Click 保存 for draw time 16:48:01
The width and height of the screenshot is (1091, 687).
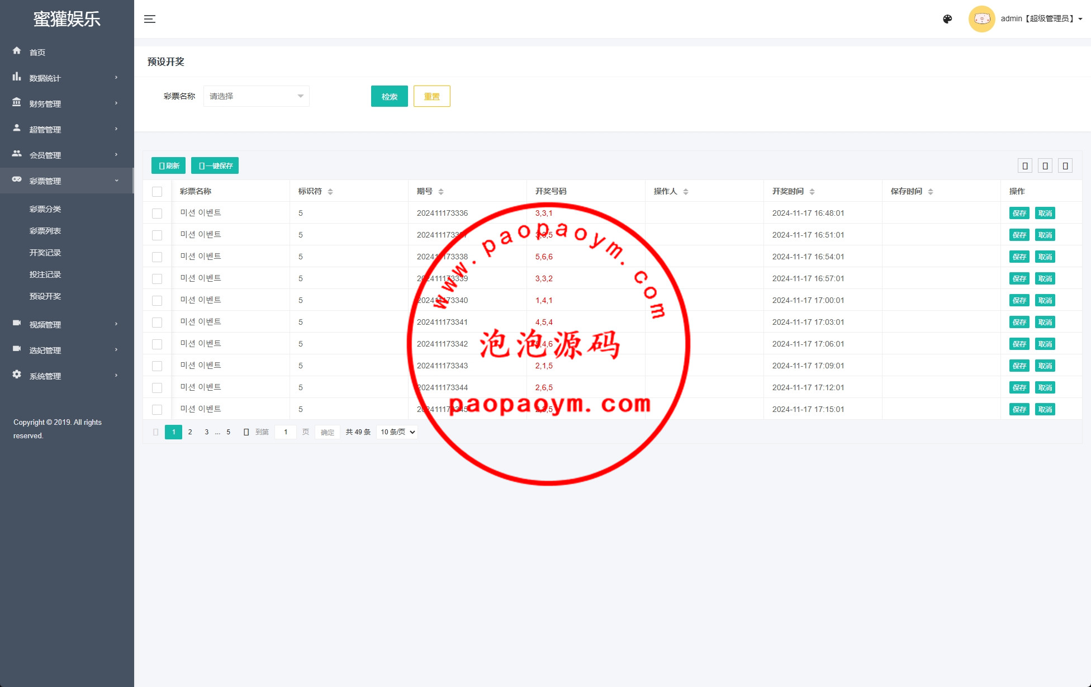(x=1019, y=213)
